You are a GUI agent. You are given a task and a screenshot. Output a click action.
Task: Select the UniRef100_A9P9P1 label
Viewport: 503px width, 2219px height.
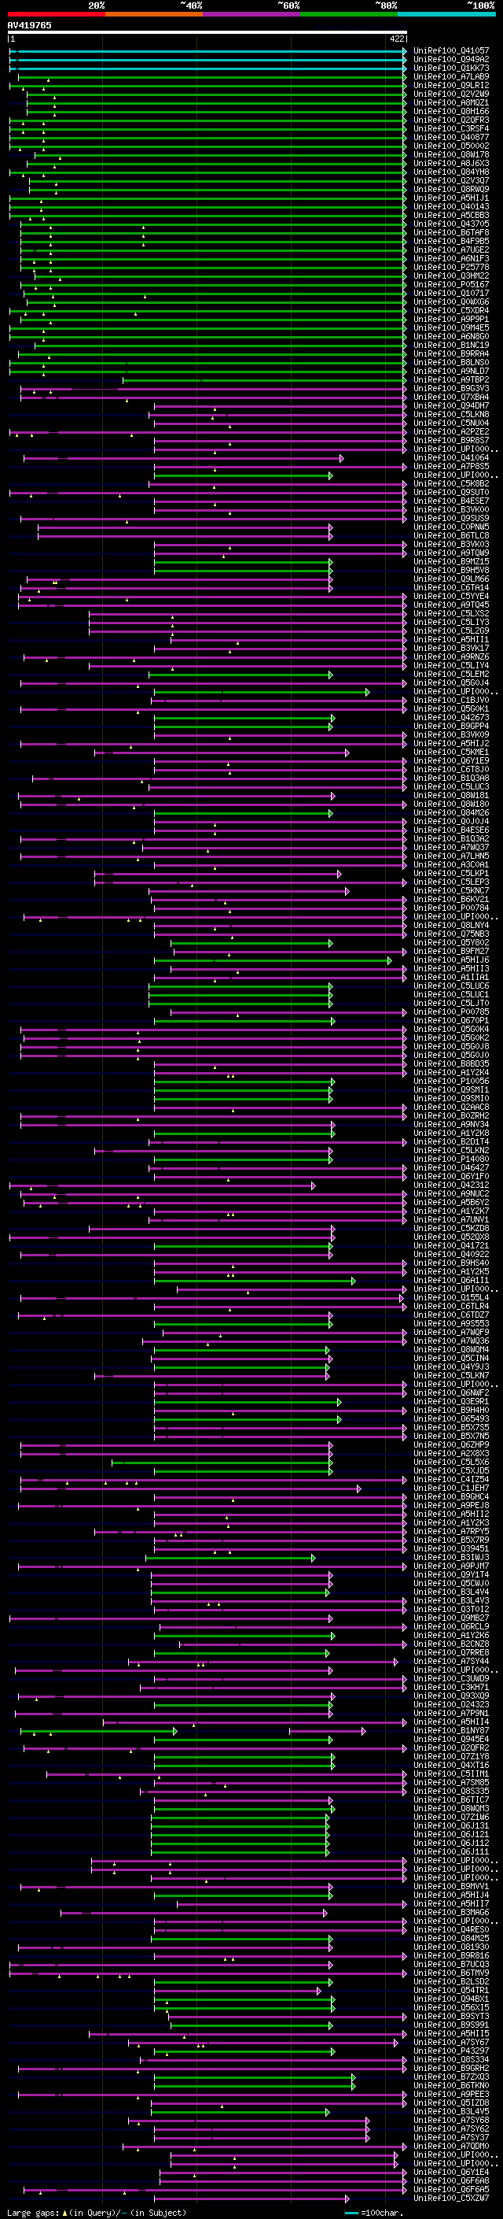451,319
